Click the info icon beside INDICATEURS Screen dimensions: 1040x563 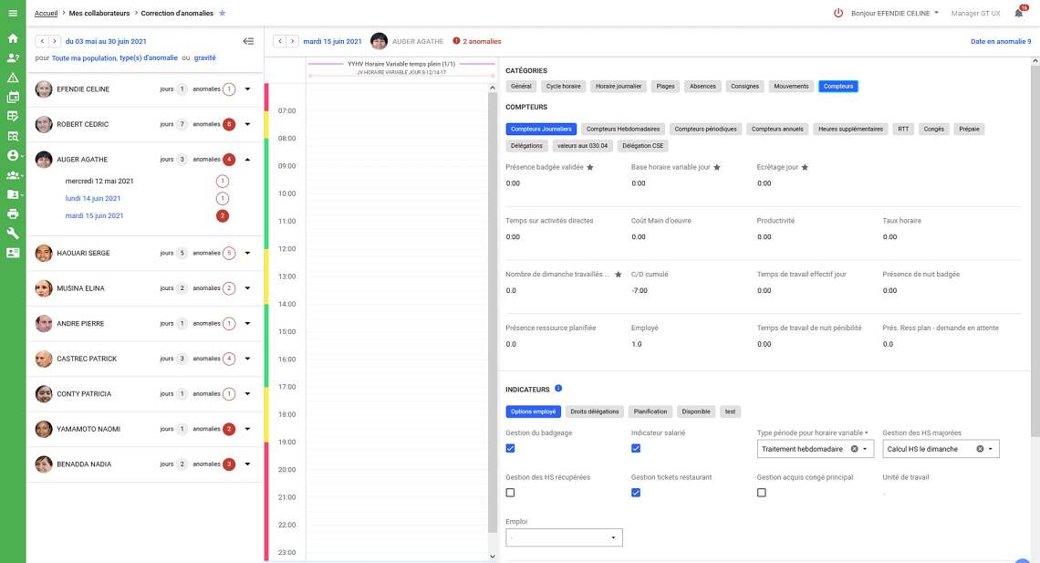click(558, 389)
